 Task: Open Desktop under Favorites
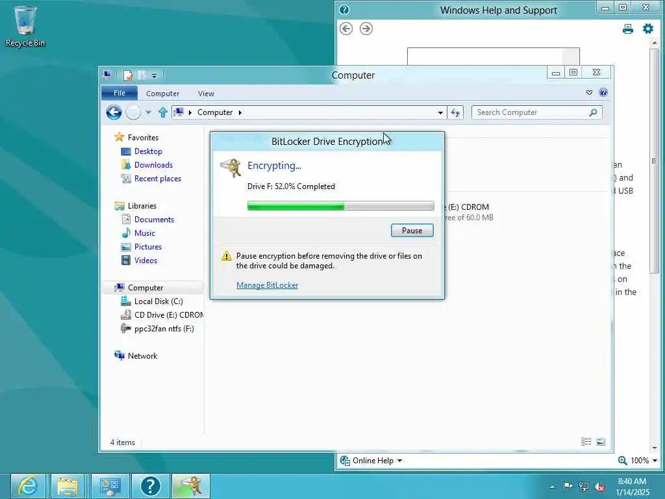click(147, 151)
